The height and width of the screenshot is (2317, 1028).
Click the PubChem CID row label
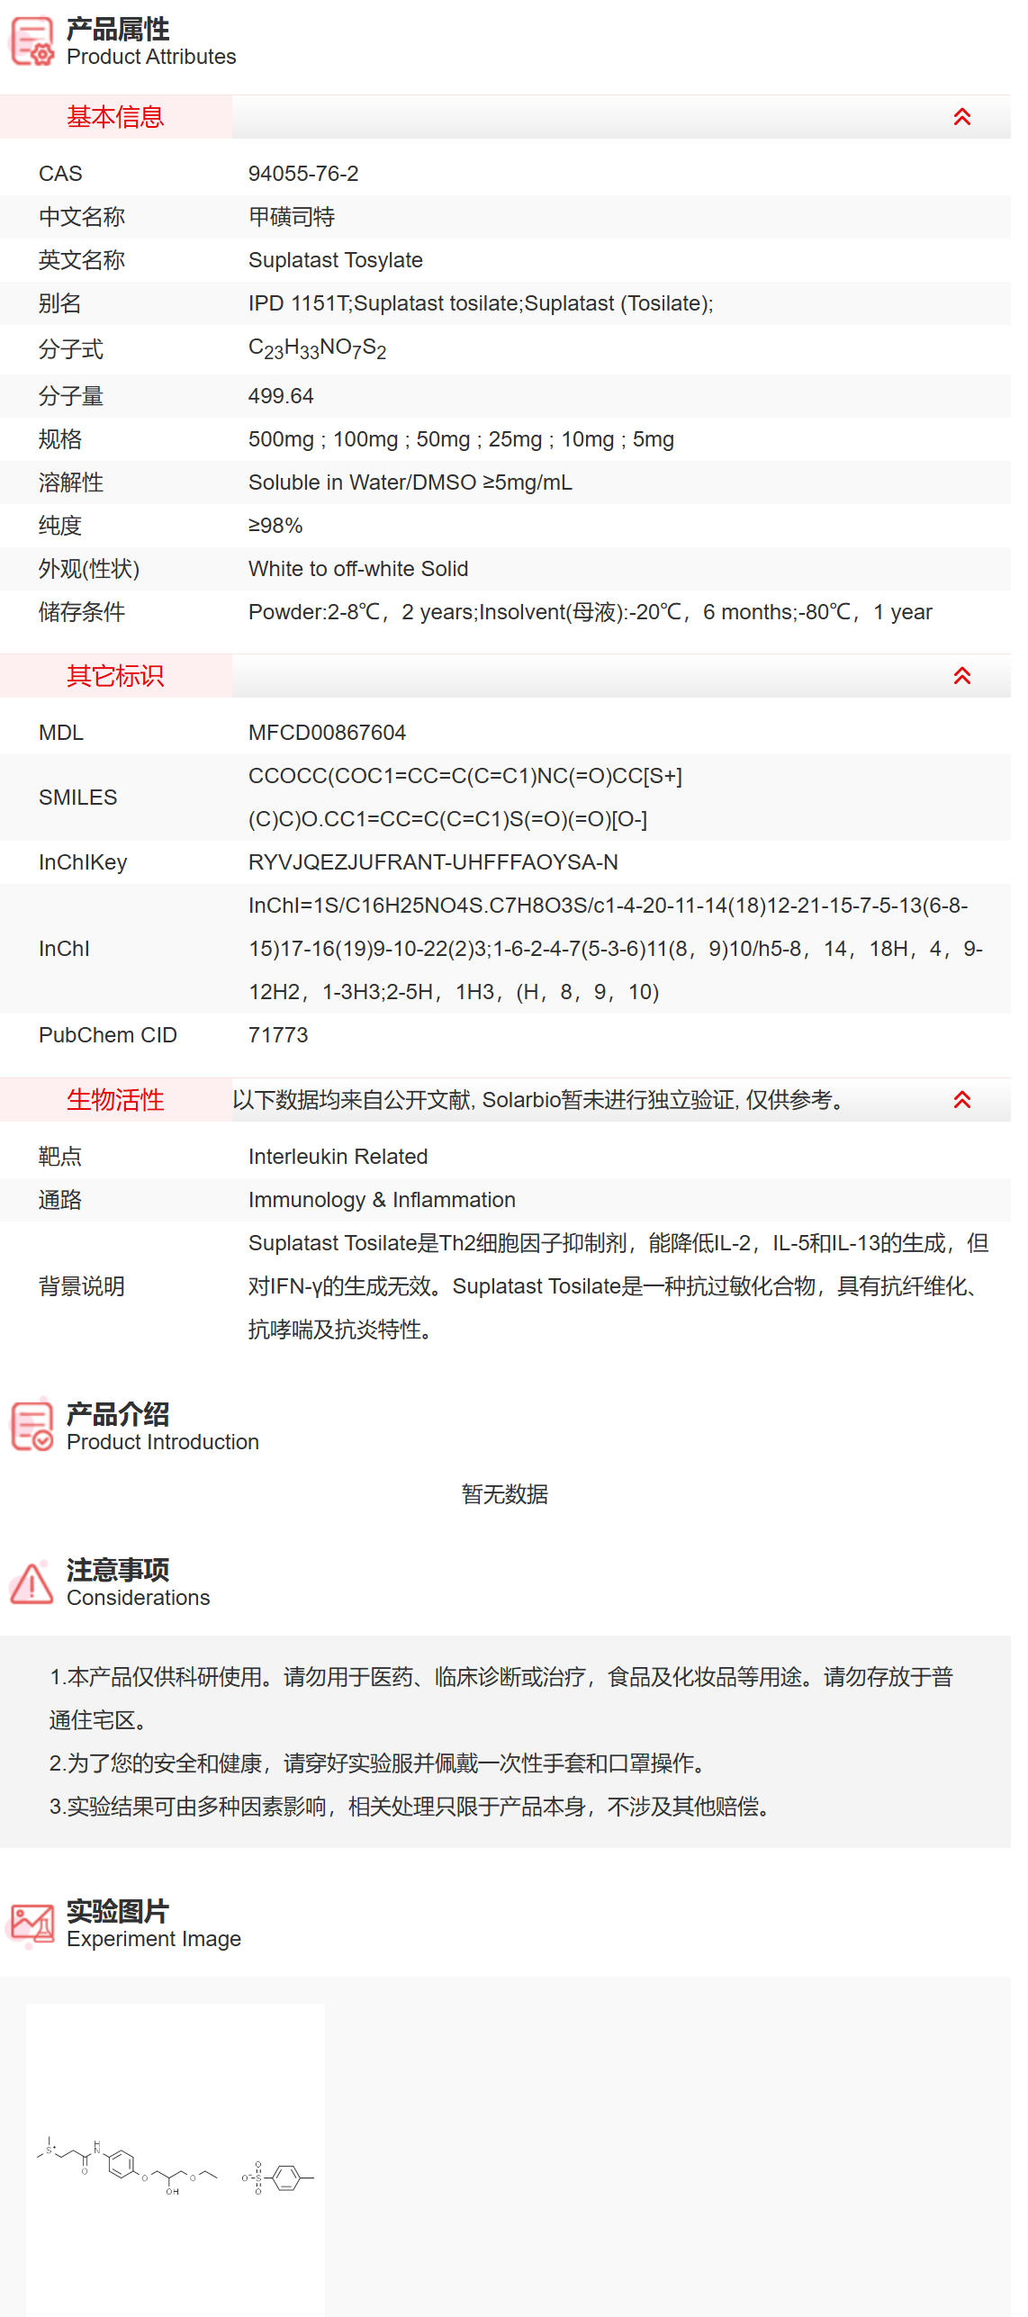[x=108, y=1035]
